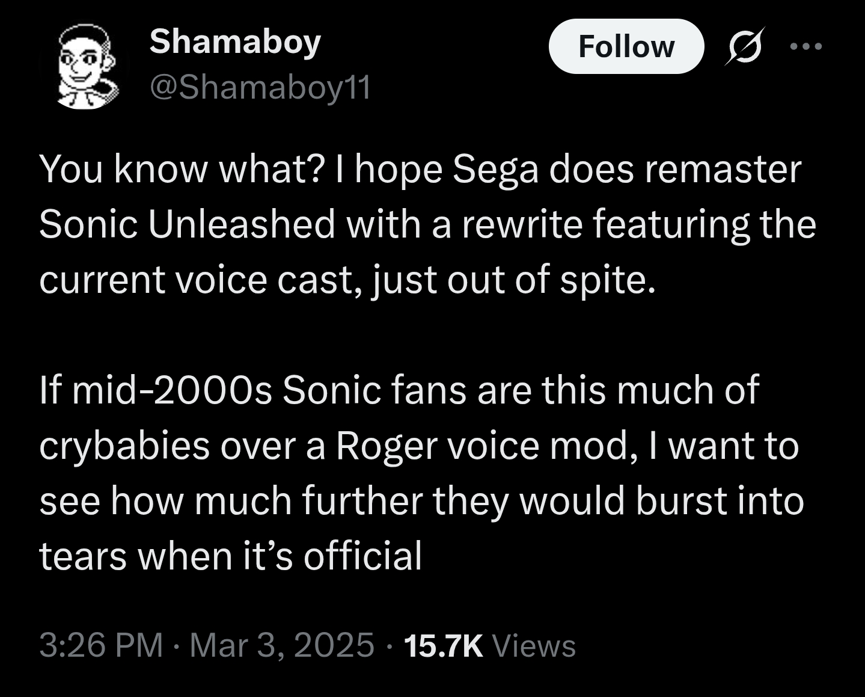The image size is (865, 697).
Task: Open the Grok explain-post icon
Action: [x=745, y=46]
